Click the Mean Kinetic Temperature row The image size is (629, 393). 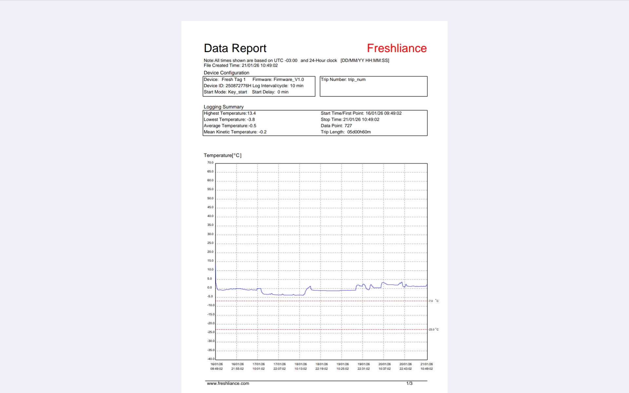(x=235, y=132)
